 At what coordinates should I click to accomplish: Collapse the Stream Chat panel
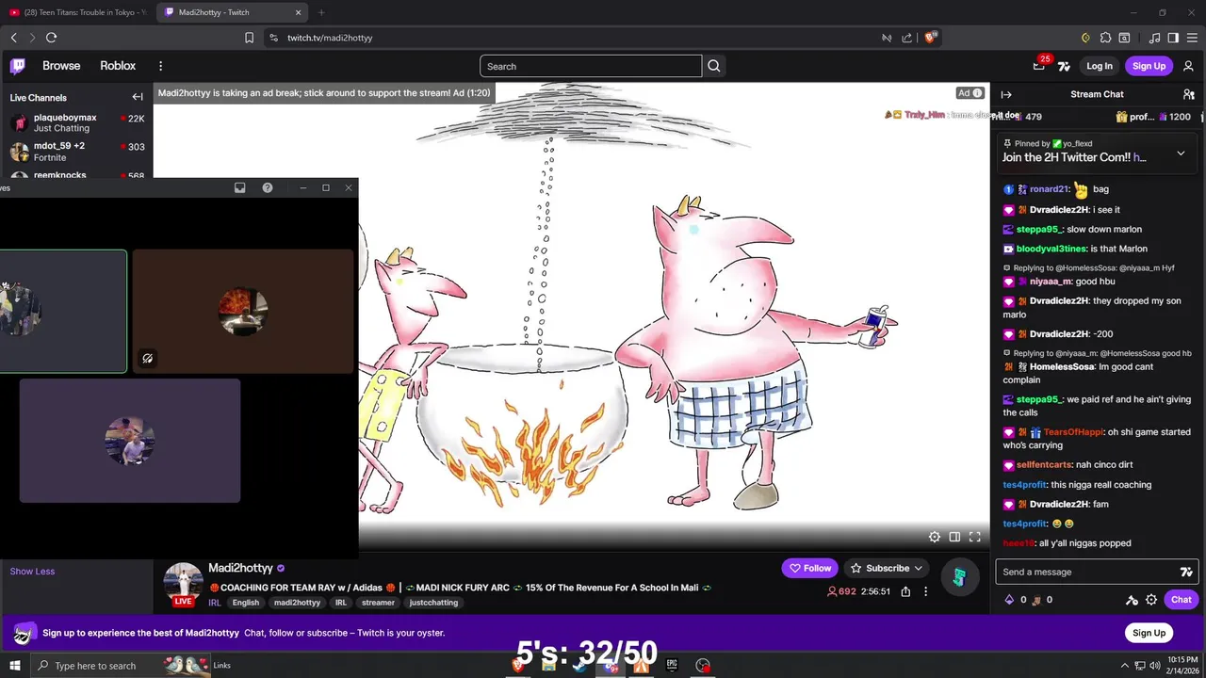[x=1006, y=94]
